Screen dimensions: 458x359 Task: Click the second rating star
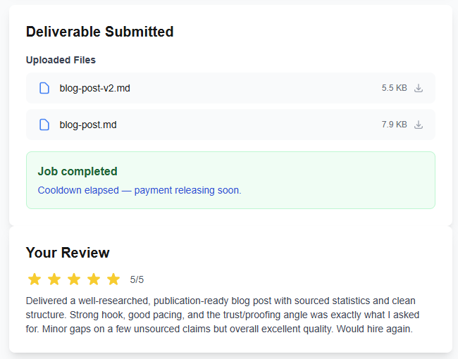point(54,279)
